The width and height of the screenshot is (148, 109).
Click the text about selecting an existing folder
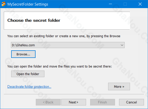[x=64, y=36]
